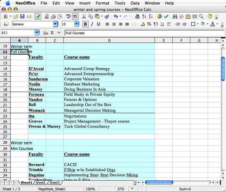Viewport: 226px width, 192px height.
Task: Run the spellcheck (ABC checkmark)
Action: (x=68, y=16)
